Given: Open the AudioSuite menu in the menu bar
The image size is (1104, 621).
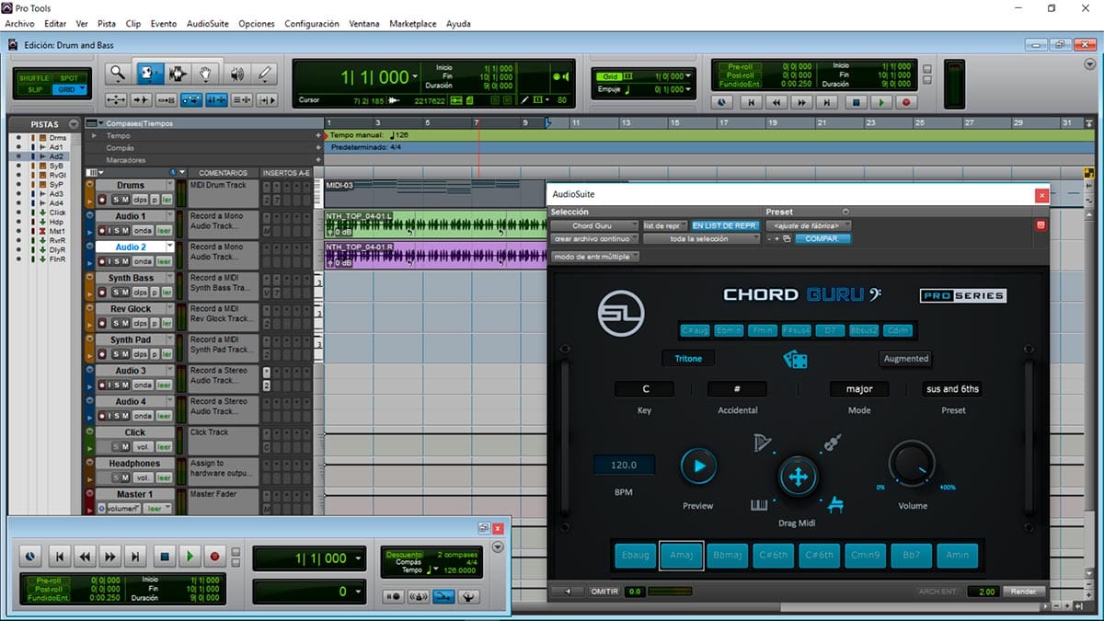Looking at the screenshot, I should 208,24.
